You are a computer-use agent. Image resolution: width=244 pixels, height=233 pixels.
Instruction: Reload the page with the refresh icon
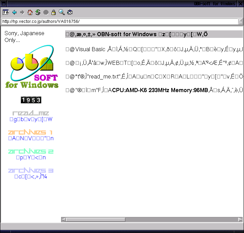[x=38, y=12]
